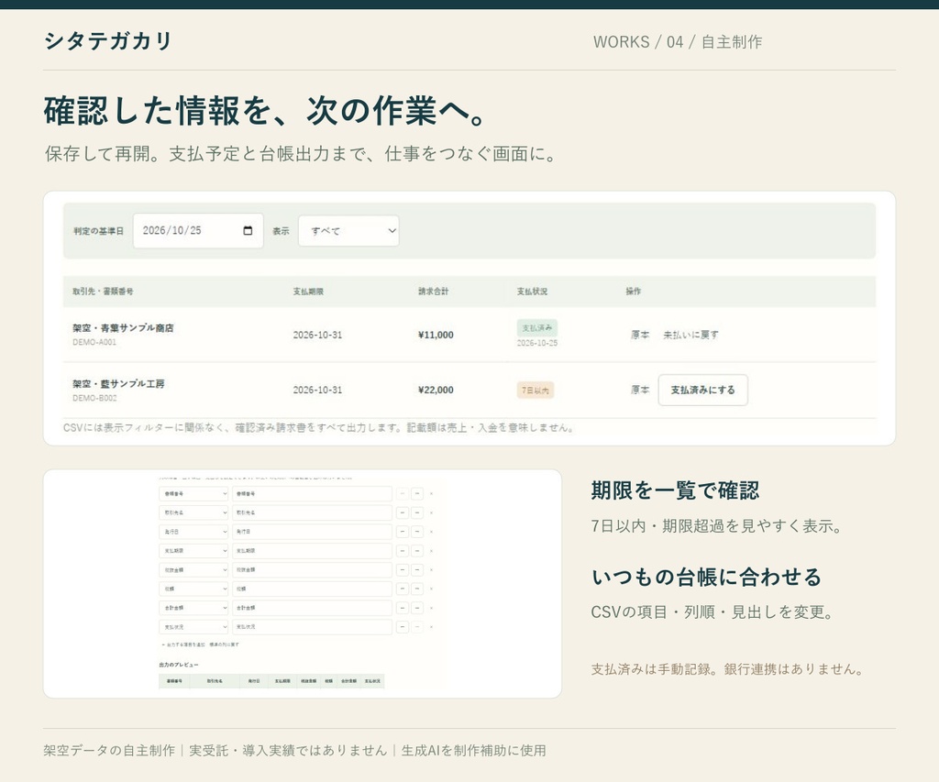This screenshot has height=782, width=939.
Task: Open the 税額 column selector dropdown
Action: click(193, 589)
